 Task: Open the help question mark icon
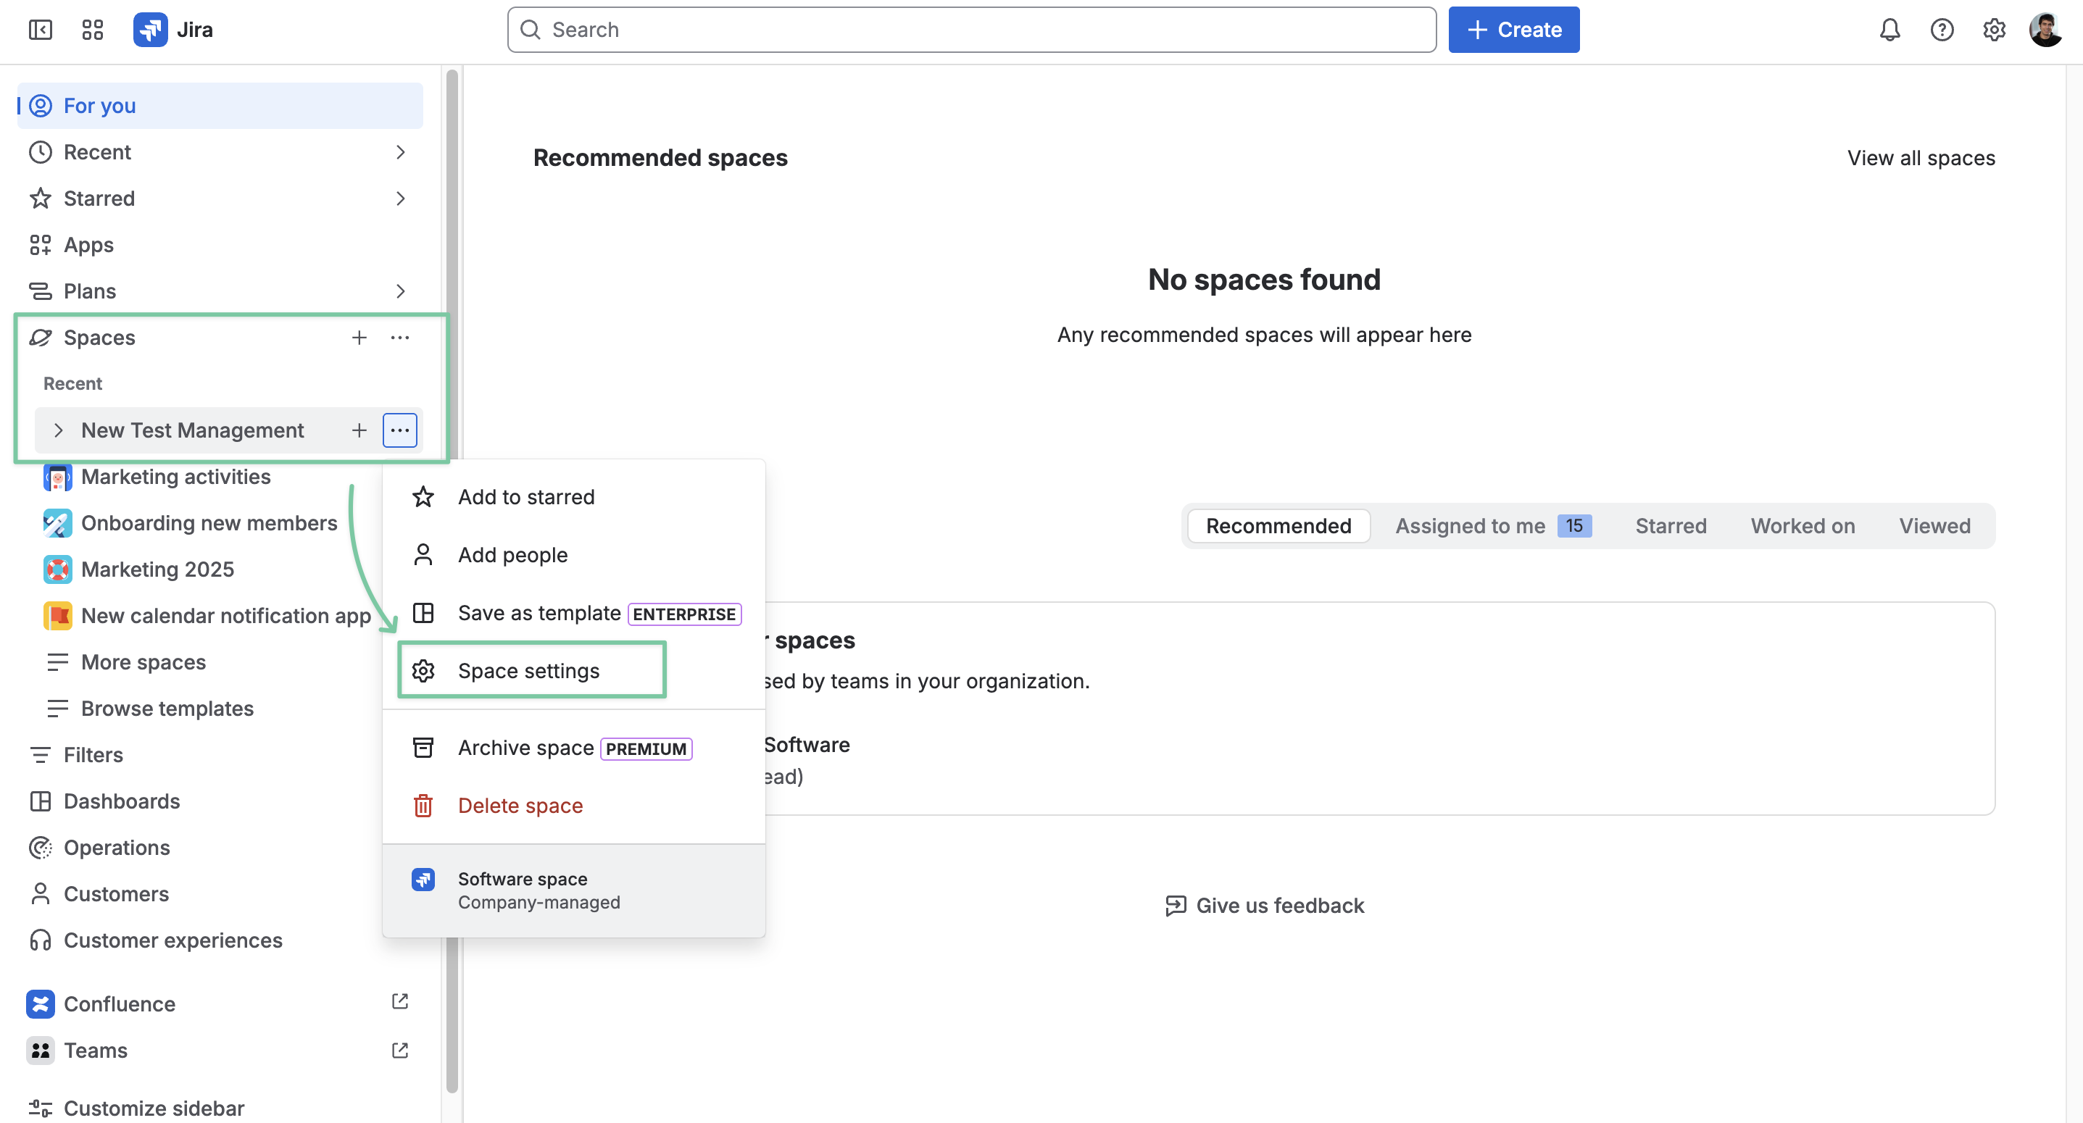[1942, 30]
